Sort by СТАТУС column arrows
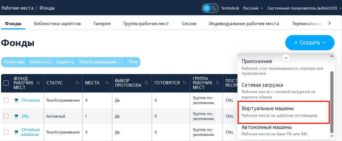Image resolution: width=342 pixels, height=141 pixels. (77, 83)
